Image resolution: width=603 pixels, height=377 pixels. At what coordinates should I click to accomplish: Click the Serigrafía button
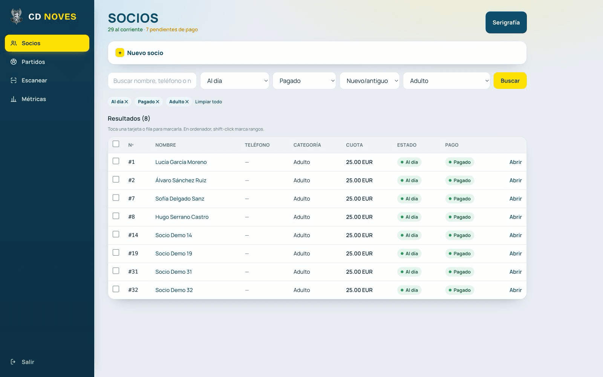tap(506, 23)
